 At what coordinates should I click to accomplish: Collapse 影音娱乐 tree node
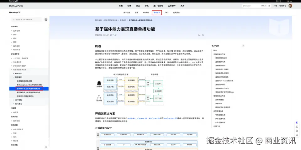point(13,77)
